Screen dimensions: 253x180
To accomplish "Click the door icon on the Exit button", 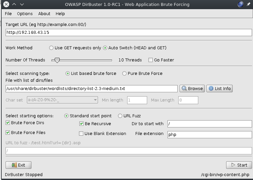I will coord(14,165).
